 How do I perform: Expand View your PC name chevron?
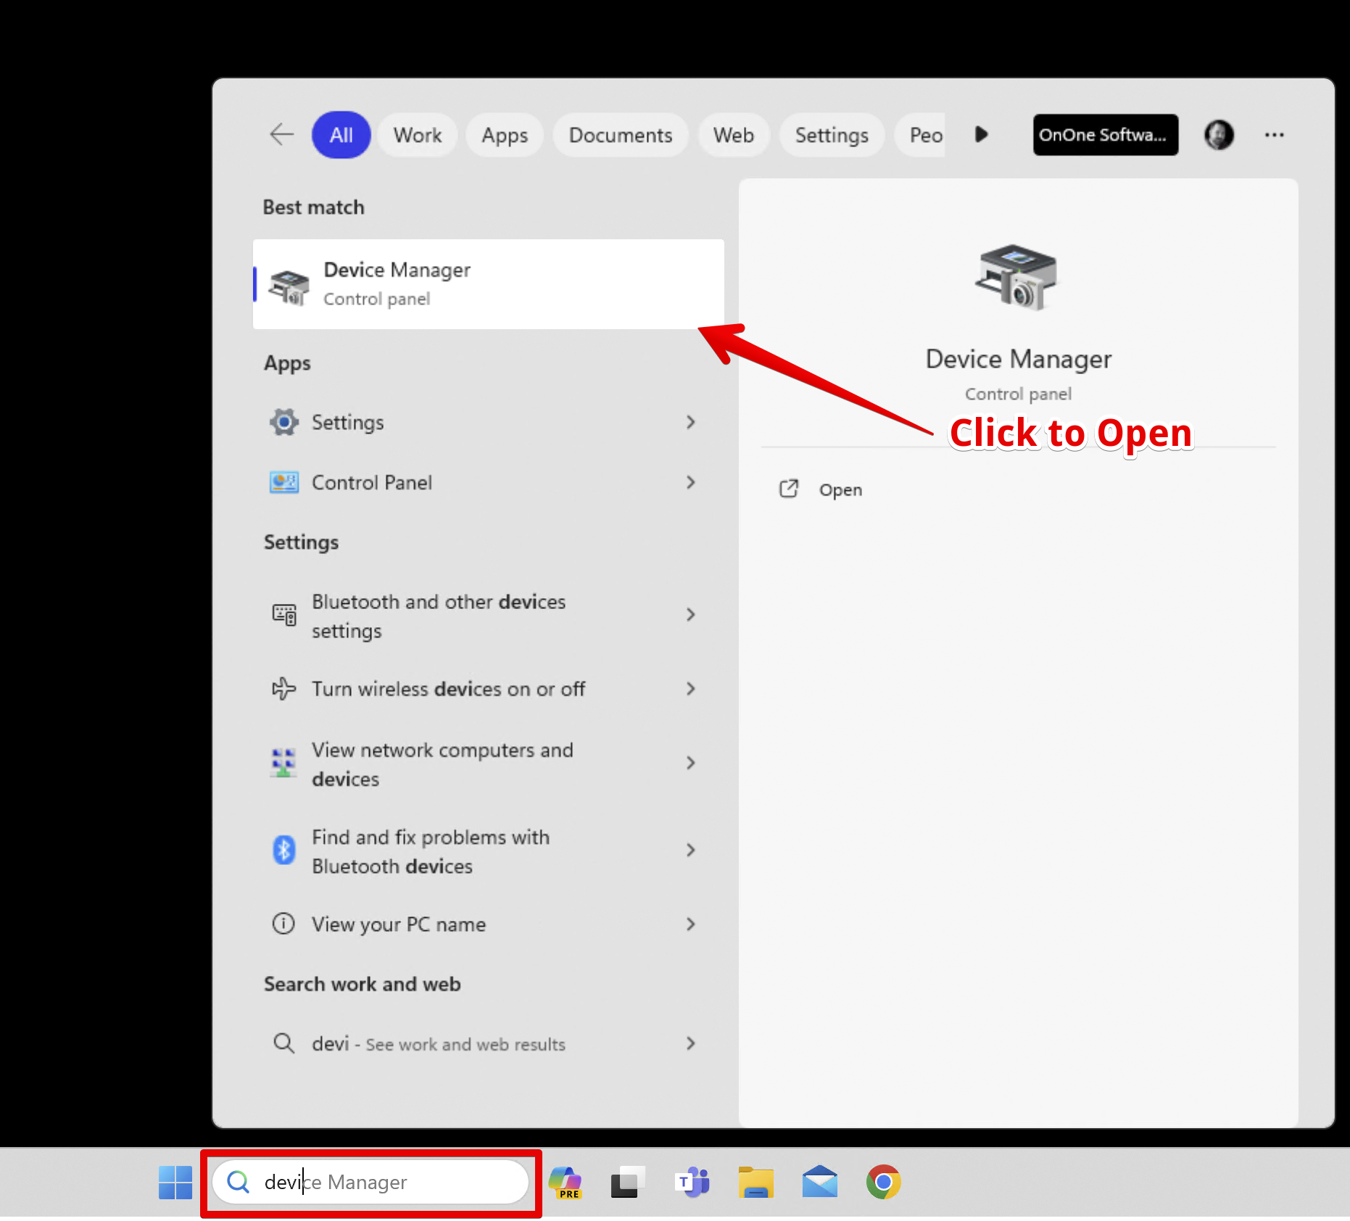coord(690,924)
